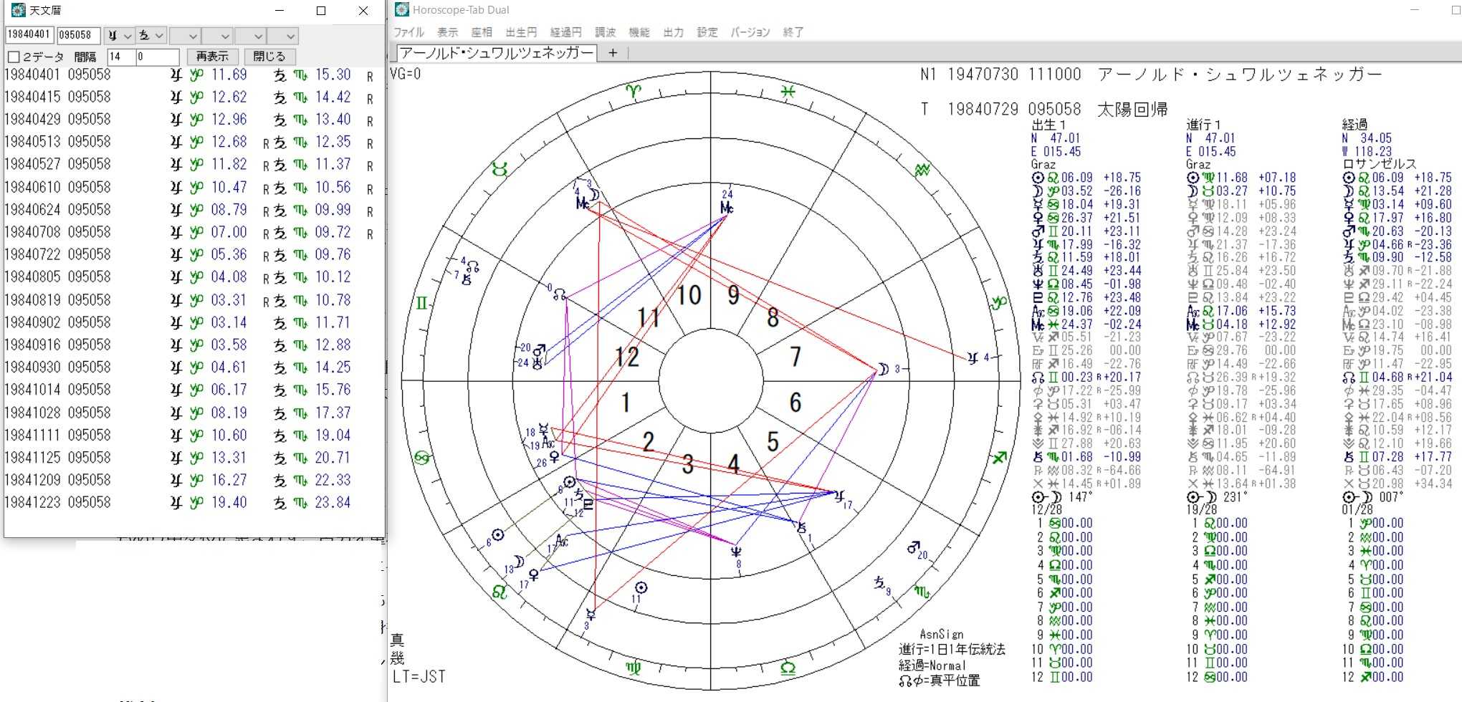Screen dimensions: 1462x702
Task: Click the Cancer sign on the chart ring
Action: click(x=421, y=458)
